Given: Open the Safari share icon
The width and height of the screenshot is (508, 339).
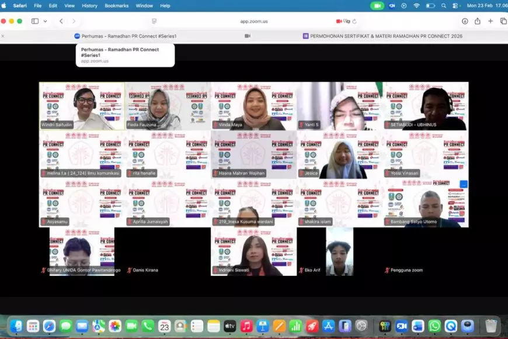Looking at the screenshot, I should pyautogui.click(x=478, y=21).
